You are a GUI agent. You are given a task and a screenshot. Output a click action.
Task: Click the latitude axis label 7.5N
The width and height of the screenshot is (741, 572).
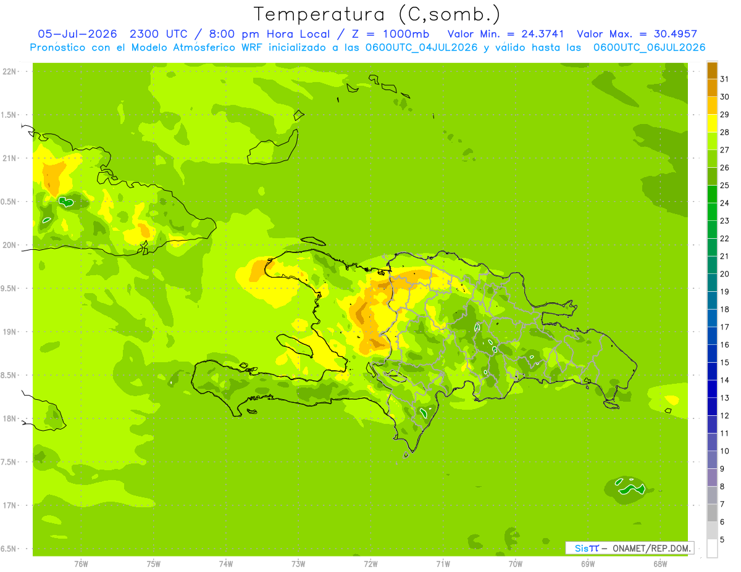[x=9, y=462]
